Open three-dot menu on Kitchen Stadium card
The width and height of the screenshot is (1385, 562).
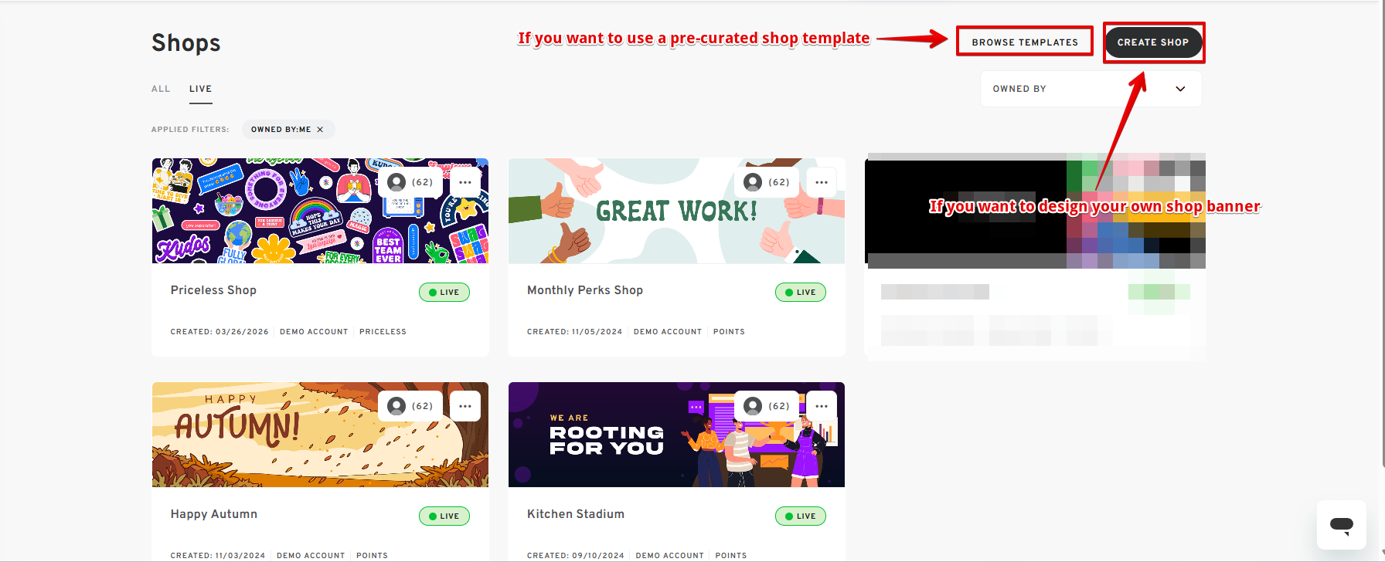822,406
